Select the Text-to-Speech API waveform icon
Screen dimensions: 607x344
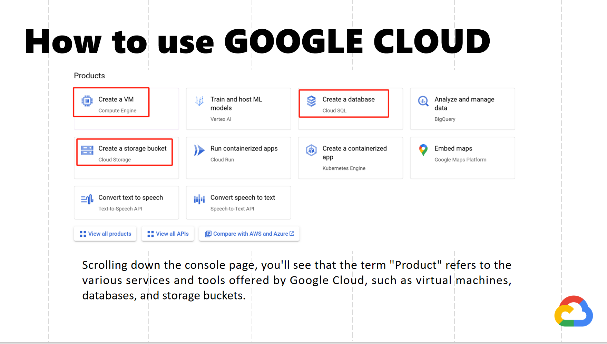pyautogui.click(x=87, y=199)
